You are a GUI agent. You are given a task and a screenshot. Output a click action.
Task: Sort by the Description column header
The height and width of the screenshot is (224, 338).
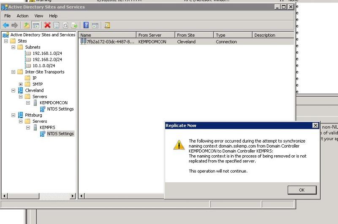(x=273, y=35)
